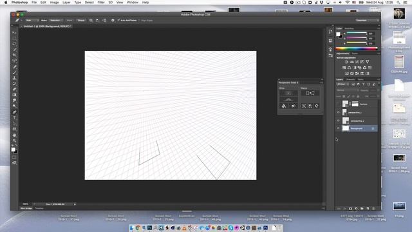Image resolution: width=412 pixels, height=232 pixels.
Task: Click the Mask button in options bar
Action: click(x=70, y=20)
